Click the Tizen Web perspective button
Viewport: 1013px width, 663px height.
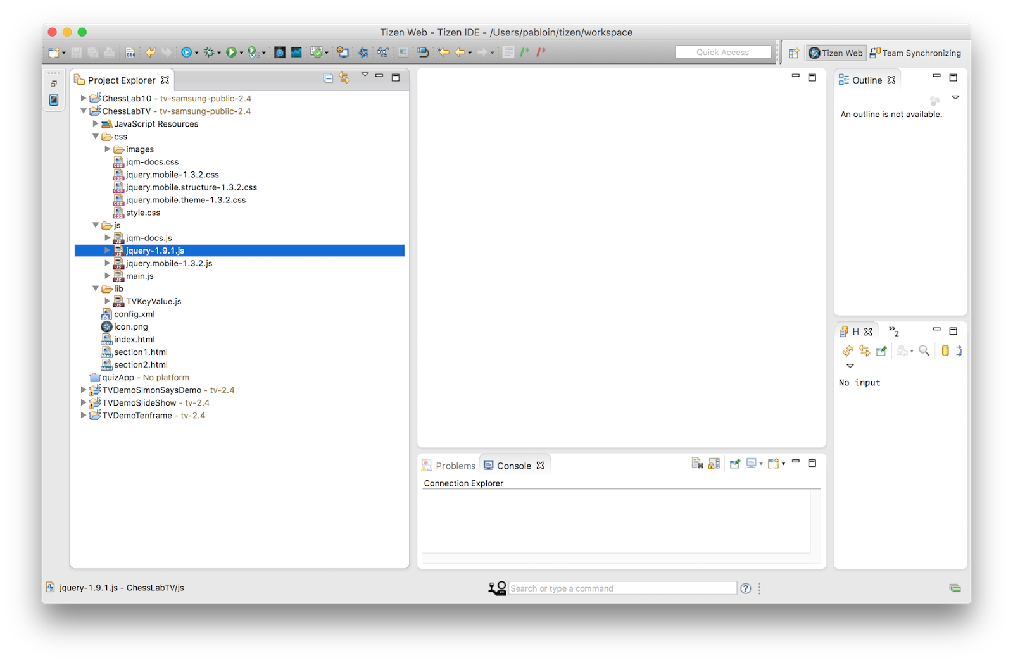pyautogui.click(x=835, y=53)
